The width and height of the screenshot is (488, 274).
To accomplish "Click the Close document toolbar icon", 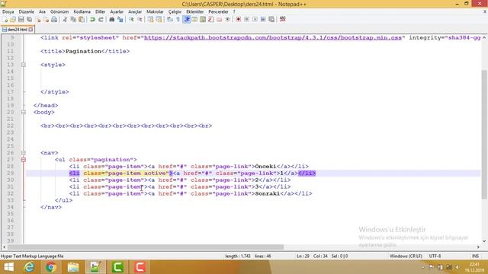I will tap(38, 19).
